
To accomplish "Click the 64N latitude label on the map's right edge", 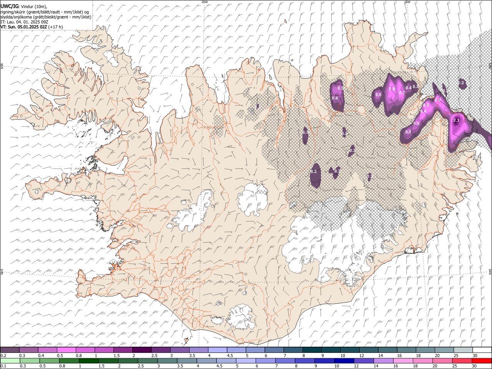I will [x=490, y=271].
